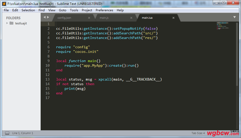Go to previous tab with left arrow
This screenshot has height=138, width=241.
click(44, 17)
